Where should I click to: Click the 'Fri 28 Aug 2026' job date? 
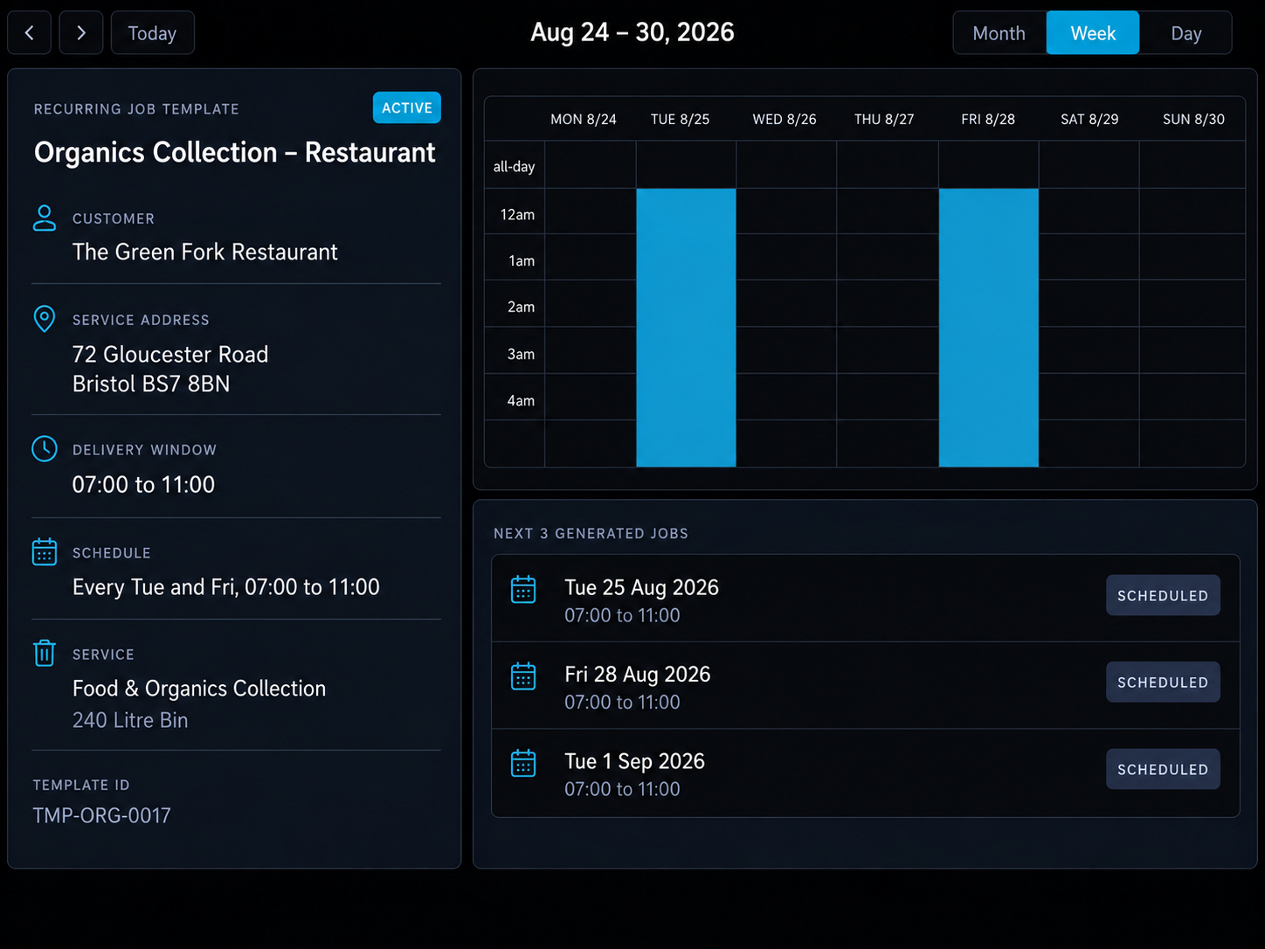pyautogui.click(x=638, y=675)
